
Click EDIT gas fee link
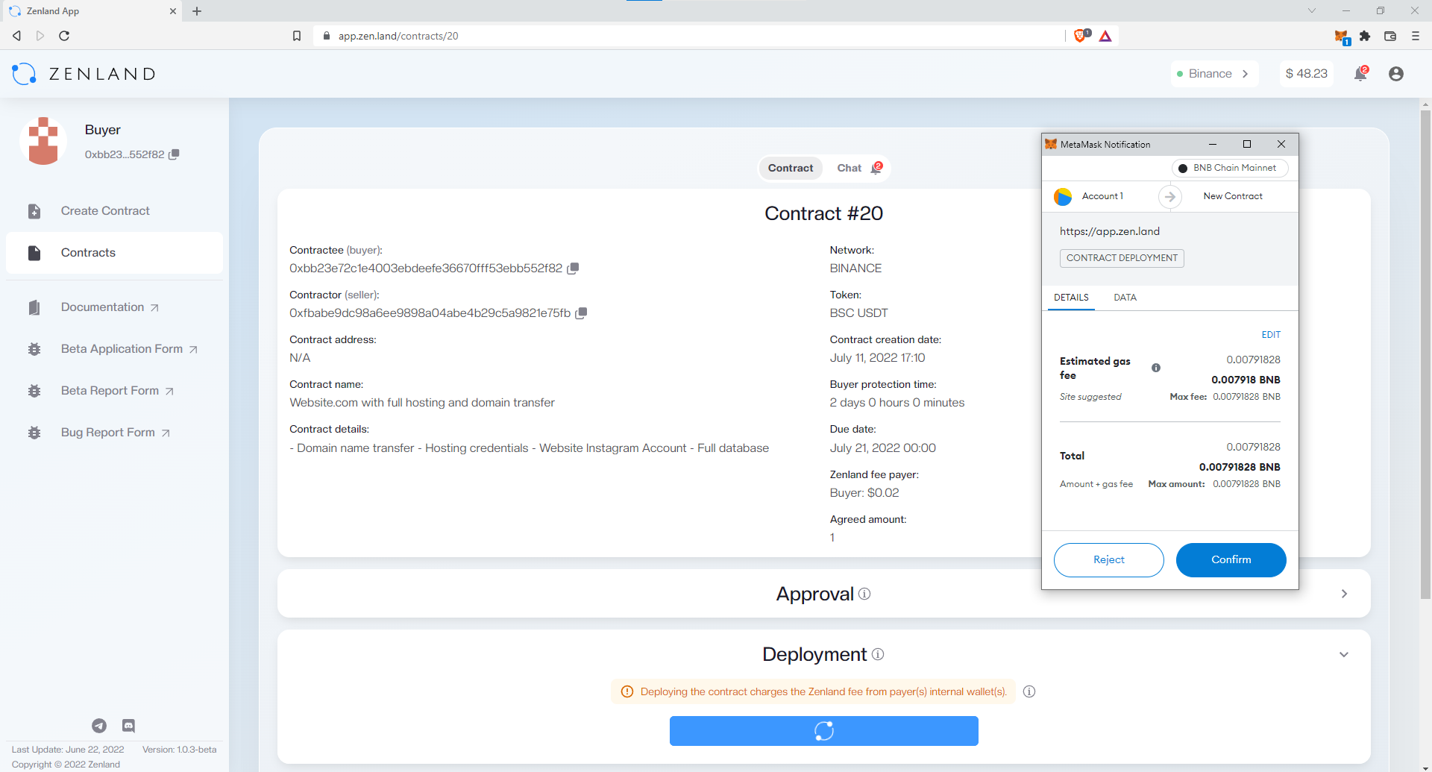[1271, 335]
